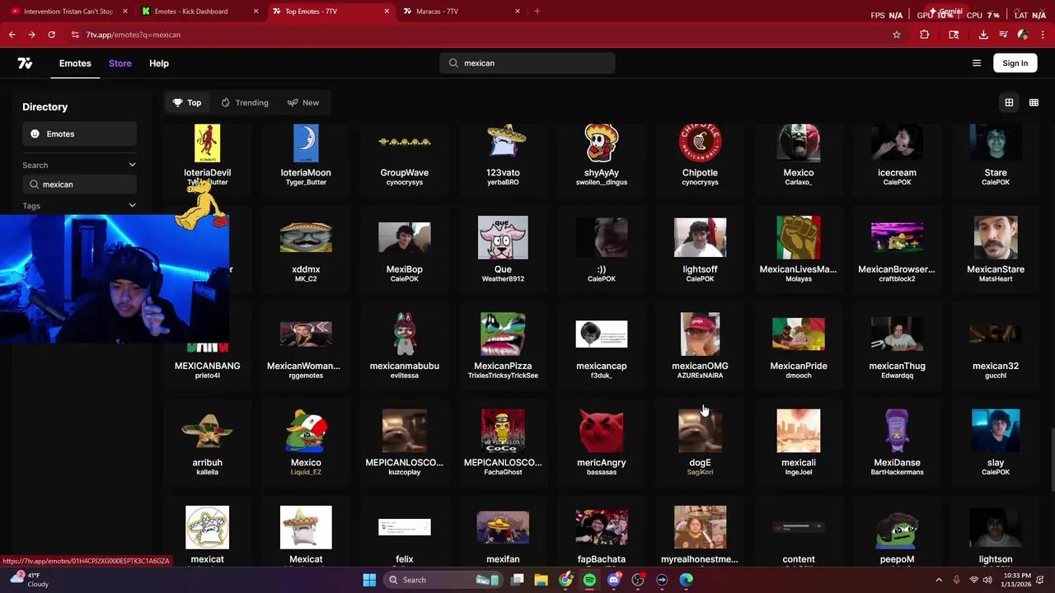Click the sidebar search field with mexican
Image resolution: width=1055 pixels, height=593 pixels.
[x=79, y=184]
